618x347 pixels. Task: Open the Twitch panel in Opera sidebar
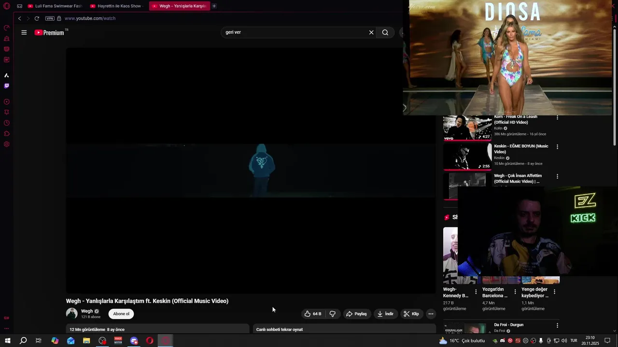[7, 86]
